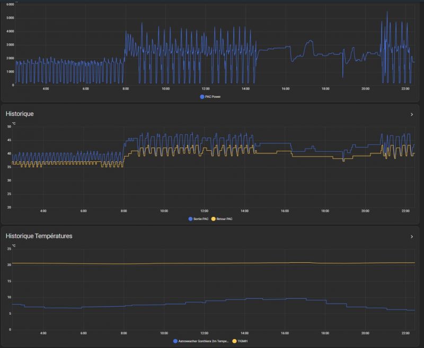424x348 pixels.
Task: Click the yellow Retour PAC legend dot
Action: [214, 218]
